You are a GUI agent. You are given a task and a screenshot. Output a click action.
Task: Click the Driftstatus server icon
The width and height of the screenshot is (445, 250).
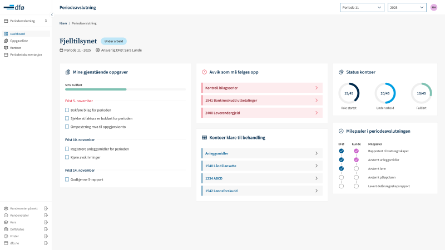(x=6, y=229)
